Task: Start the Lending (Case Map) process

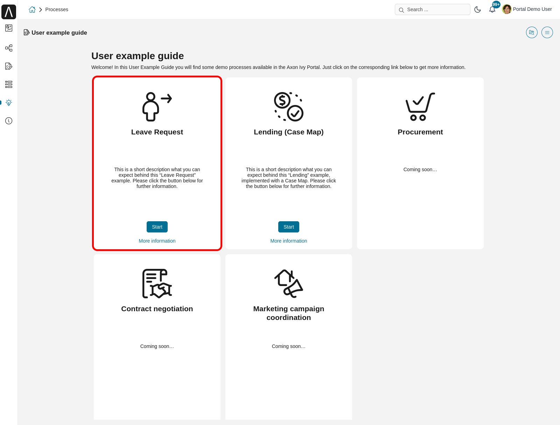Action: tap(288, 227)
